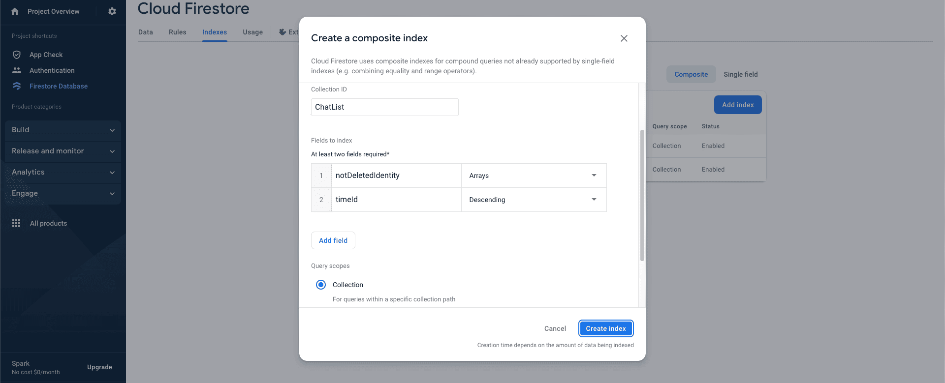Select the Collection query scope radio
Screen dimensions: 945x383
[x=321, y=285]
